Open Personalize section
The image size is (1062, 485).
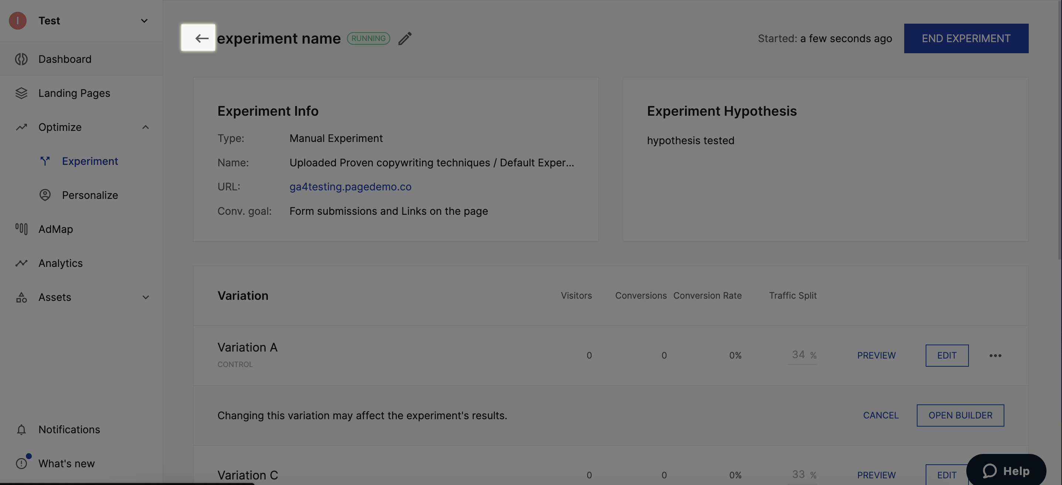81,195
